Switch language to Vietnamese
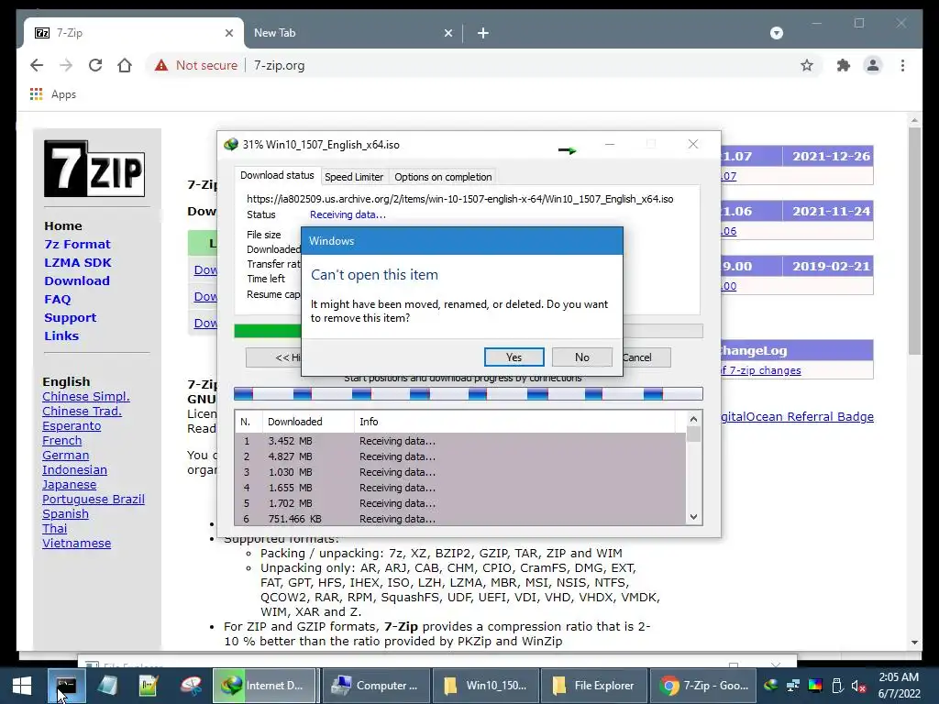The height and width of the screenshot is (704, 939). click(77, 543)
